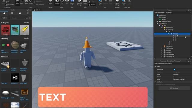Screen dimensions: 192x108
Task: Collapse the Interactions folder
Action: point(162,28)
